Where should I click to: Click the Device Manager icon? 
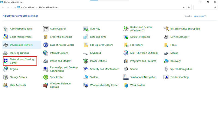point(166,37)
